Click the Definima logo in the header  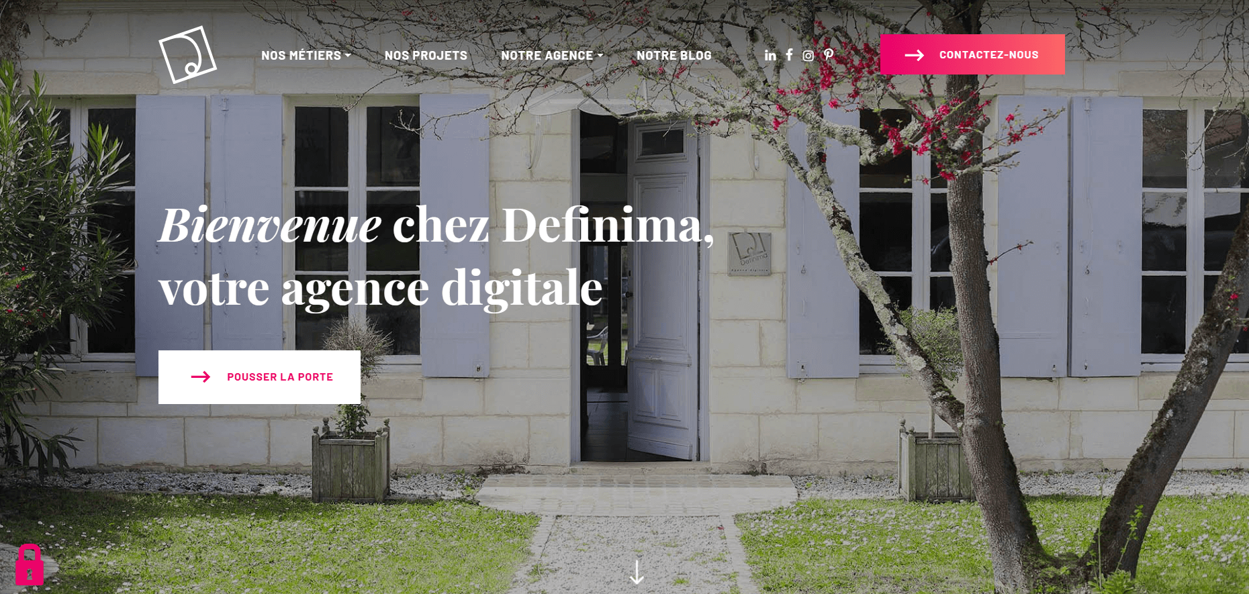[x=187, y=55]
